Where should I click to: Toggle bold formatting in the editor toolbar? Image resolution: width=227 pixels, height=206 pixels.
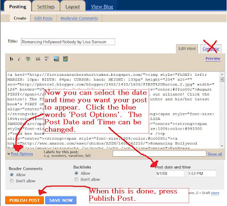pos(11,59)
